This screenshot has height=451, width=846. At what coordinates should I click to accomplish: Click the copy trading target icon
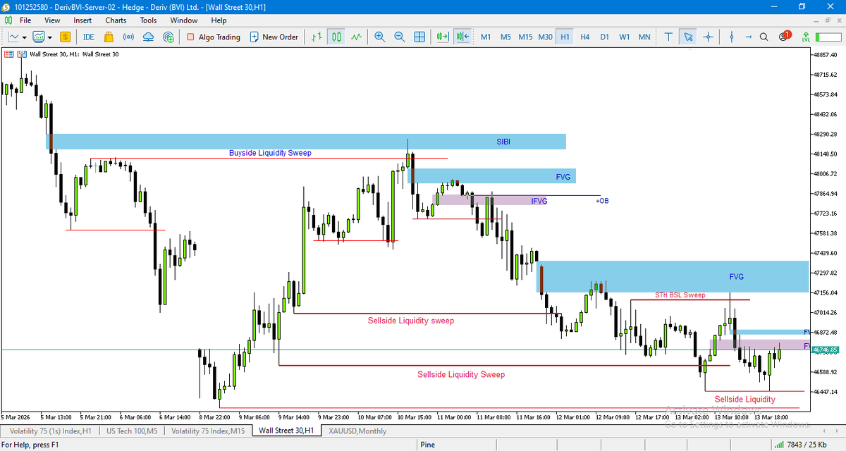pos(168,37)
